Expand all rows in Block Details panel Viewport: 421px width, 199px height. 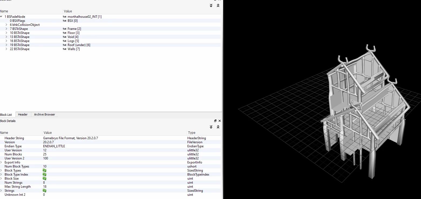[211, 127]
